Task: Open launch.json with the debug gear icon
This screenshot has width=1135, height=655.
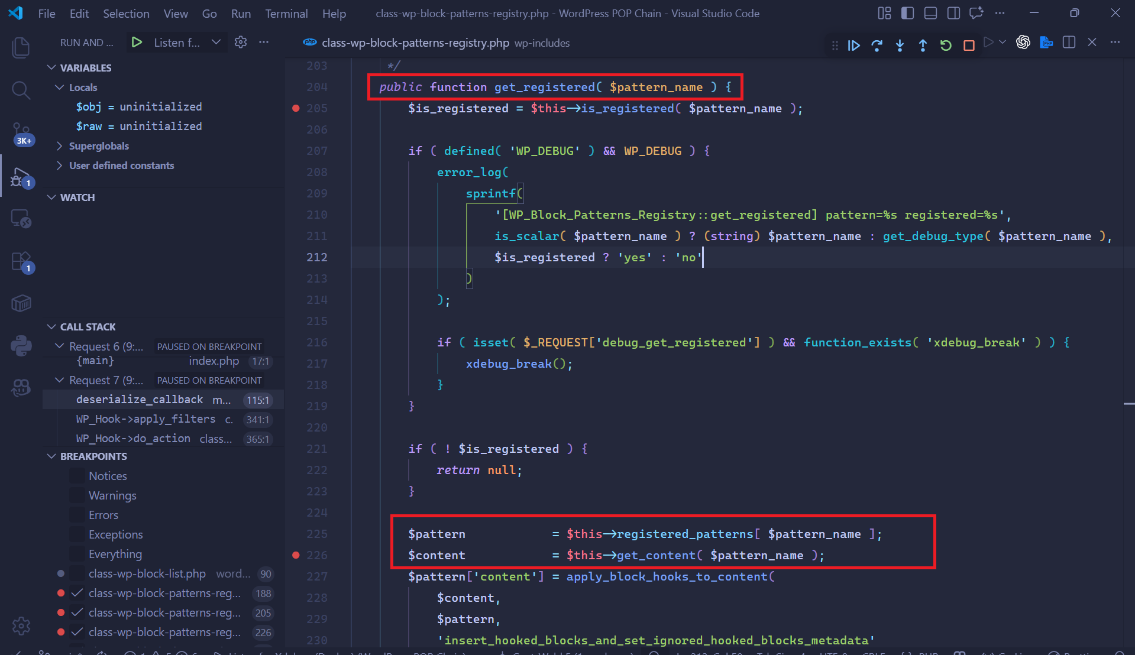Action: (241, 43)
